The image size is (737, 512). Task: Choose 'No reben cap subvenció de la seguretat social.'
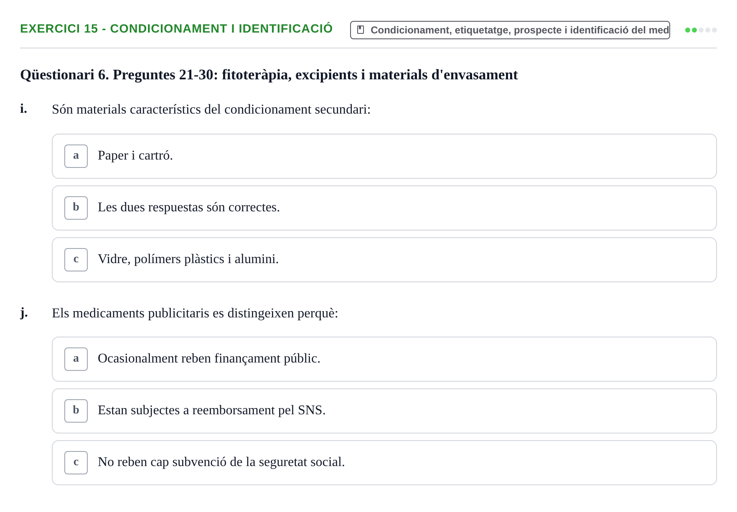[x=384, y=463]
